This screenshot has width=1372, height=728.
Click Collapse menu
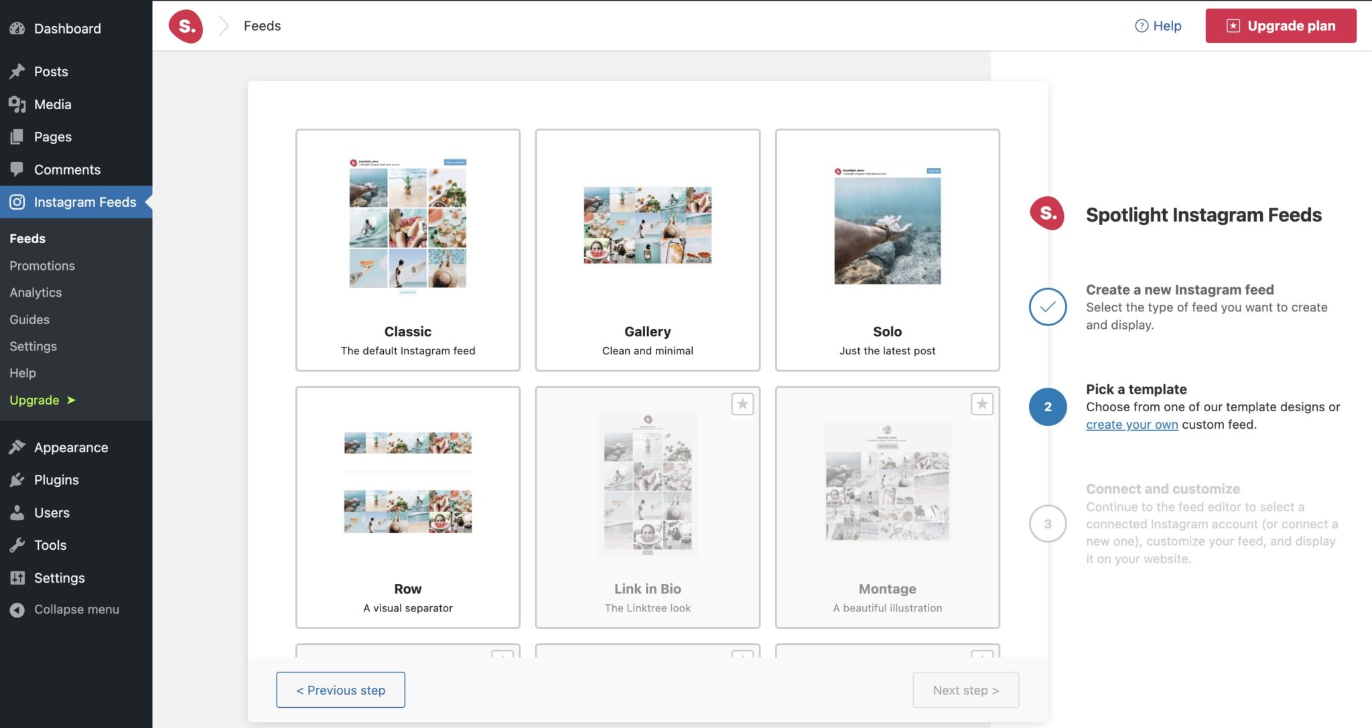point(76,609)
